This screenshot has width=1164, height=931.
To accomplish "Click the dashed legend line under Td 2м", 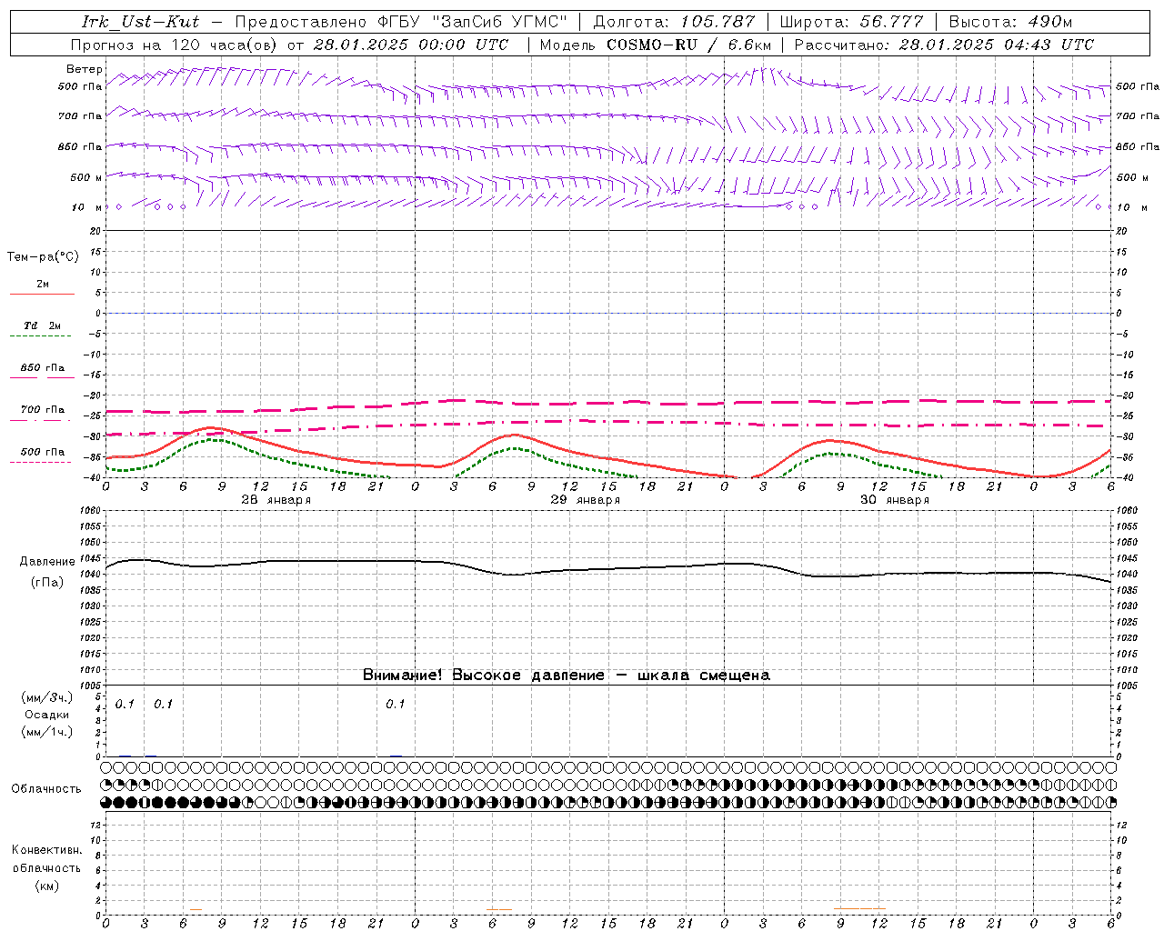I will [40, 336].
